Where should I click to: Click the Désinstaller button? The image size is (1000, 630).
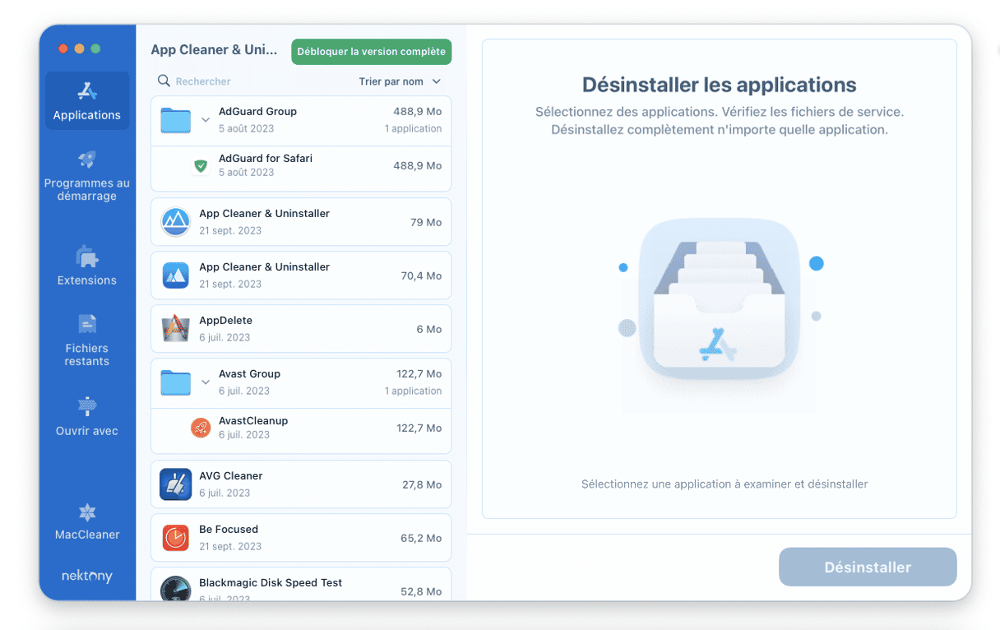click(x=868, y=567)
